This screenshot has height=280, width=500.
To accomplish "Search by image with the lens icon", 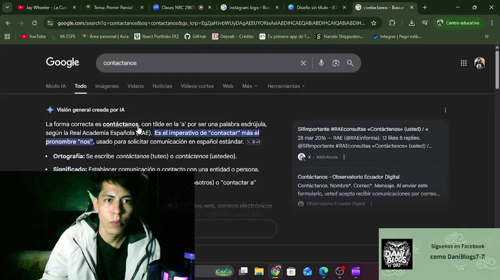I will pos(336,63).
